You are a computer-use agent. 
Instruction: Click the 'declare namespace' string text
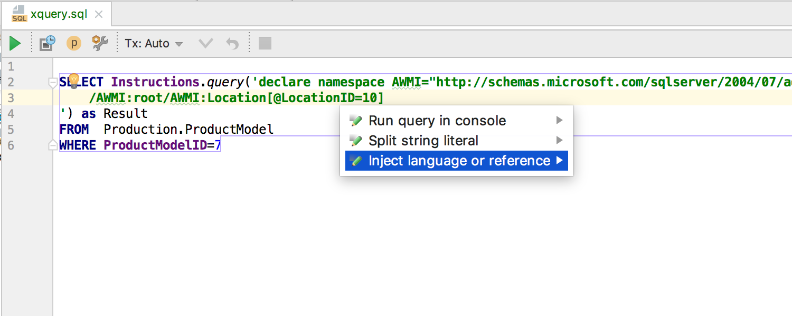[322, 82]
